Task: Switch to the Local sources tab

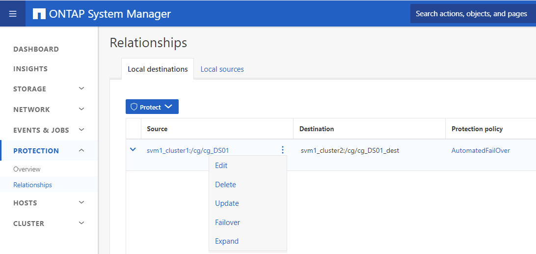Action: (222, 69)
